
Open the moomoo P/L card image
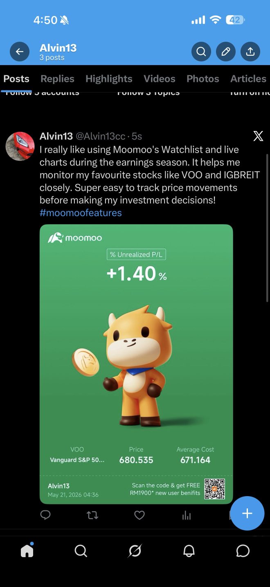(136, 364)
